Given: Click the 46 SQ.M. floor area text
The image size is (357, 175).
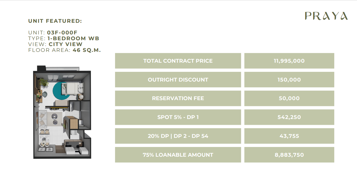Looking at the screenshot, I should [87, 50].
